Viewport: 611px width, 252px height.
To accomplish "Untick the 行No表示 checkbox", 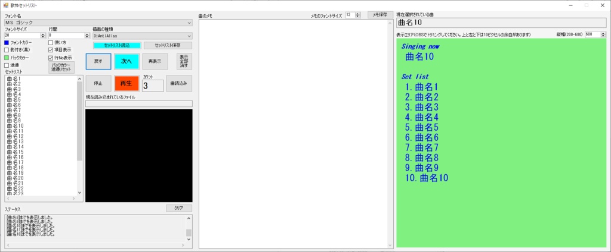I will click(50, 58).
